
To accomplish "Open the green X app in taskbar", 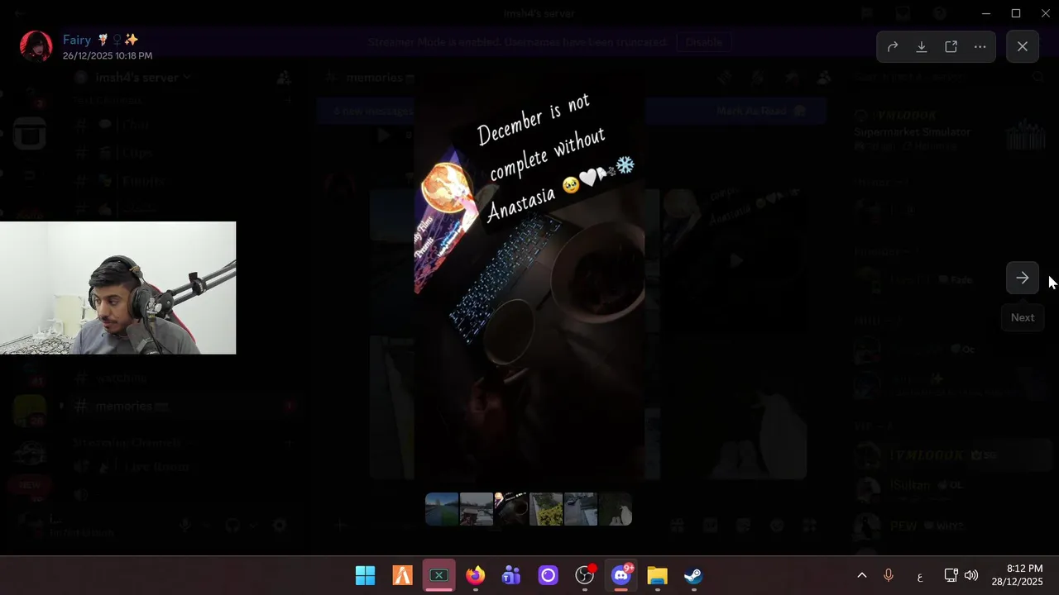I will [x=438, y=576].
